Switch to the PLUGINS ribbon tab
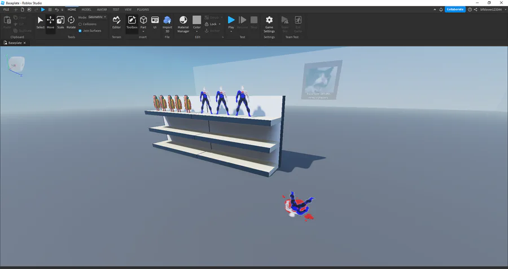 tap(143, 10)
